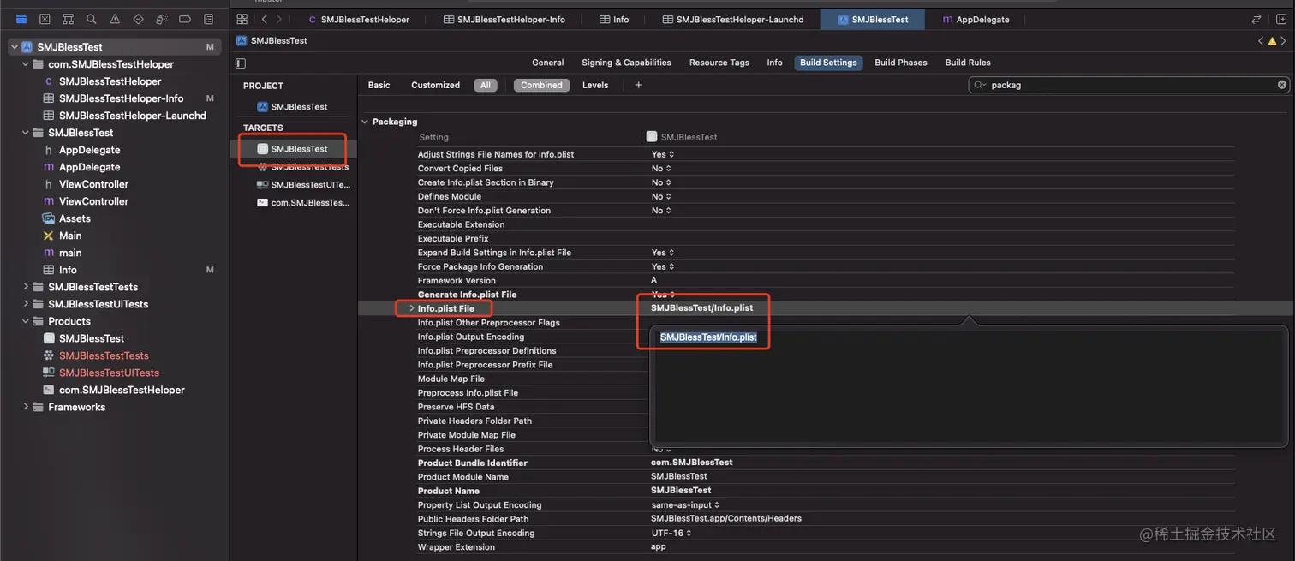Expand the Frameworks group
This screenshot has width=1295, height=561.
click(26, 407)
